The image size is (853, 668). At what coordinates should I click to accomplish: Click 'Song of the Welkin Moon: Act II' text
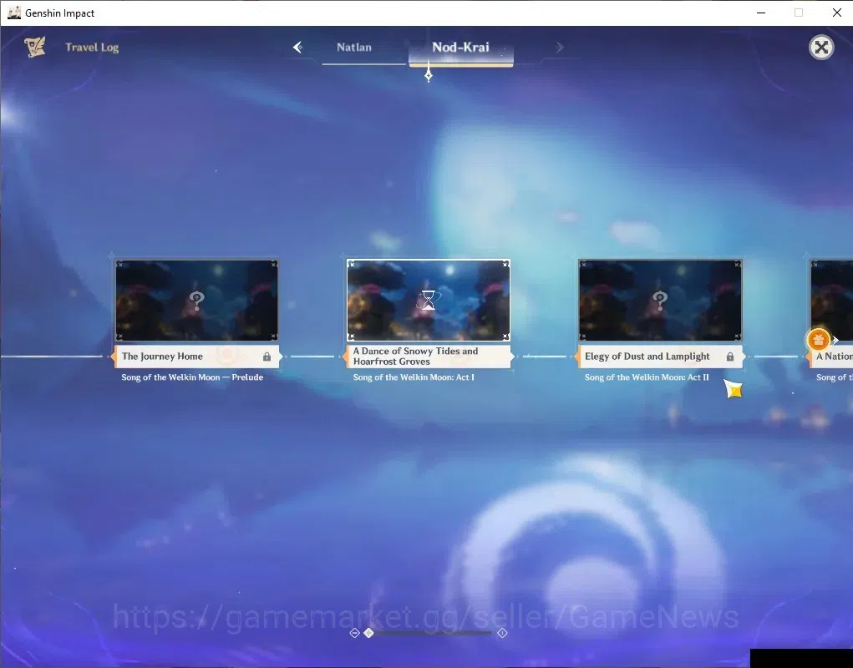click(647, 377)
